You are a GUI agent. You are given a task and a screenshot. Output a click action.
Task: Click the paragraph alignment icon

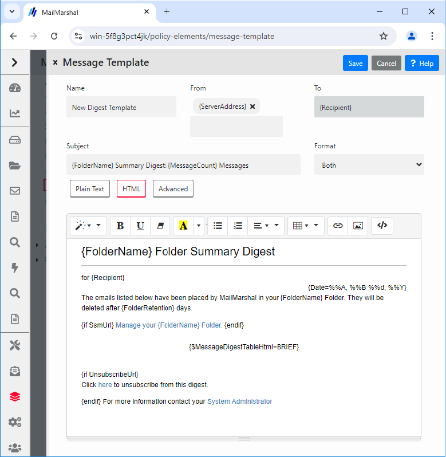point(258,226)
